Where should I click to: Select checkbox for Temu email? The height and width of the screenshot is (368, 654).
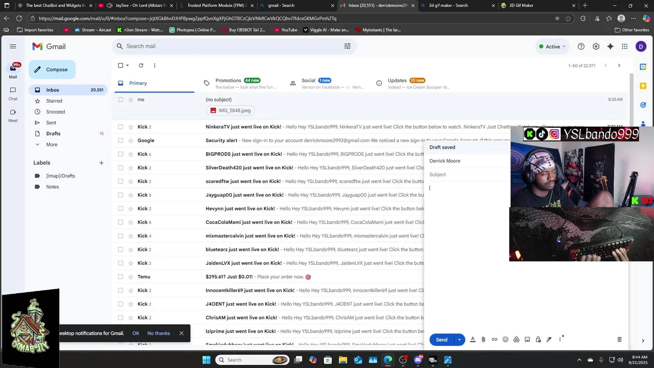click(121, 277)
